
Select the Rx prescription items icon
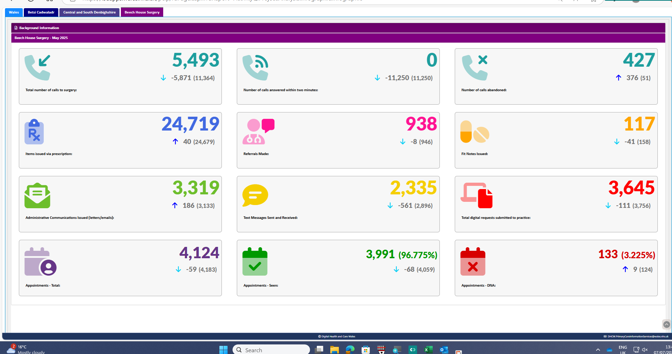pyautogui.click(x=34, y=131)
